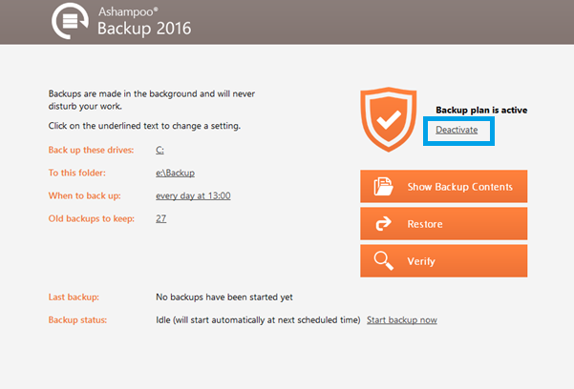574x389 pixels.
Task: Select the Restore button label
Action: tap(425, 224)
